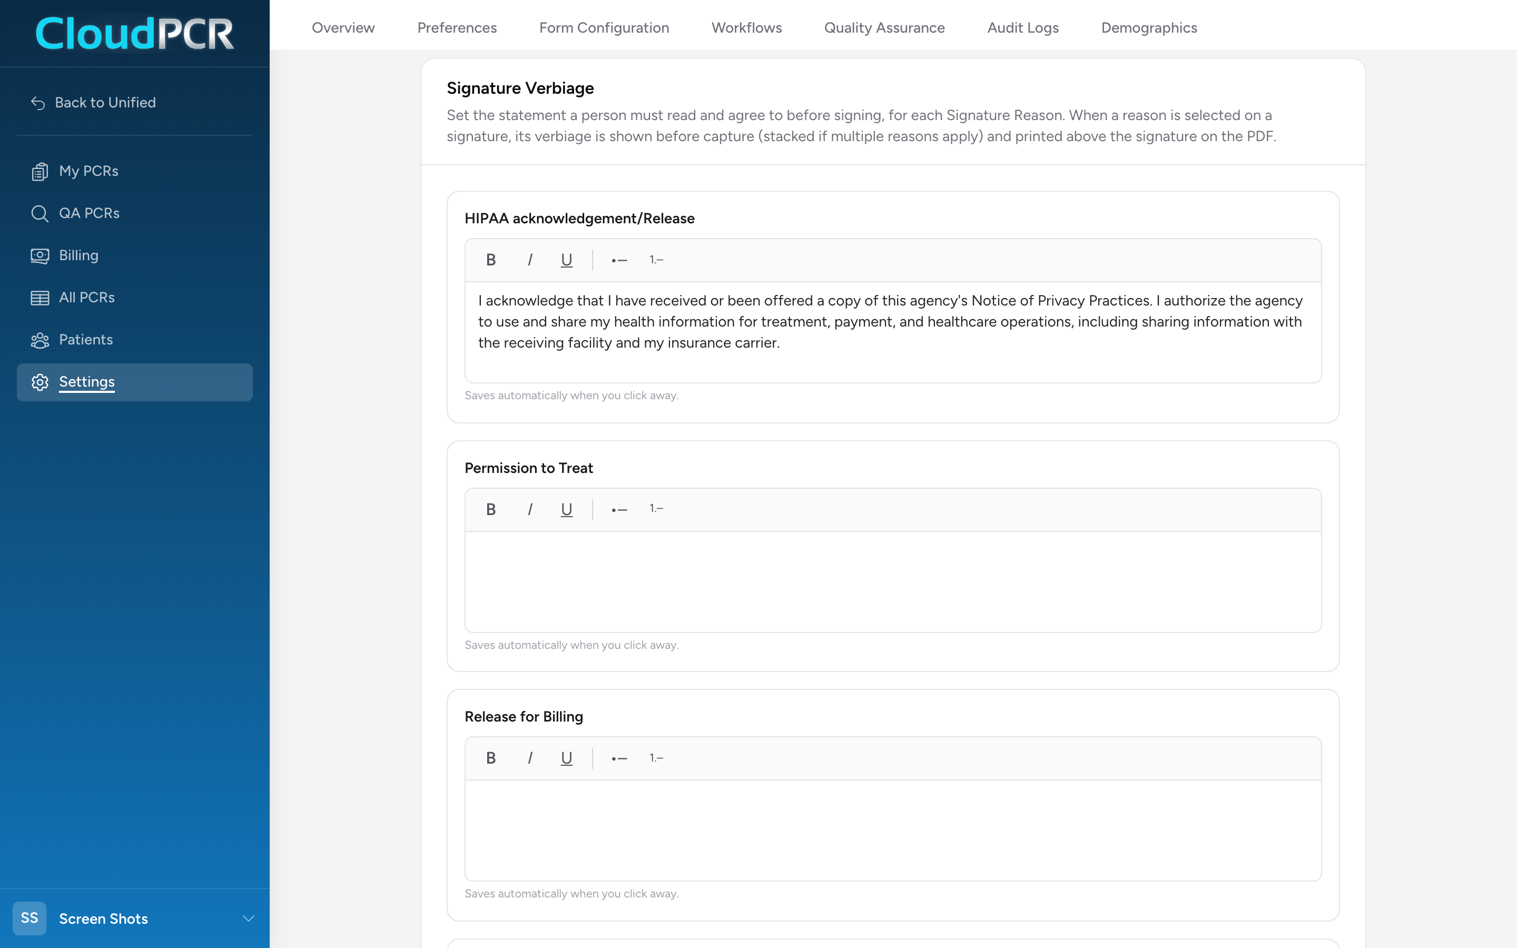The height and width of the screenshot is (948, 1517).
Task: Insert bullet list in Permission to Treat editor
Action: (619, 509)
